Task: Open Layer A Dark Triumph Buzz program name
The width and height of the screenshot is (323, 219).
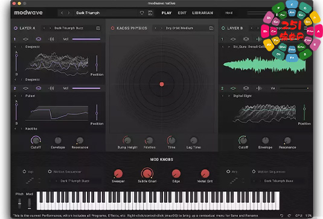Action: pyautogui.click(x=69, y=28)
